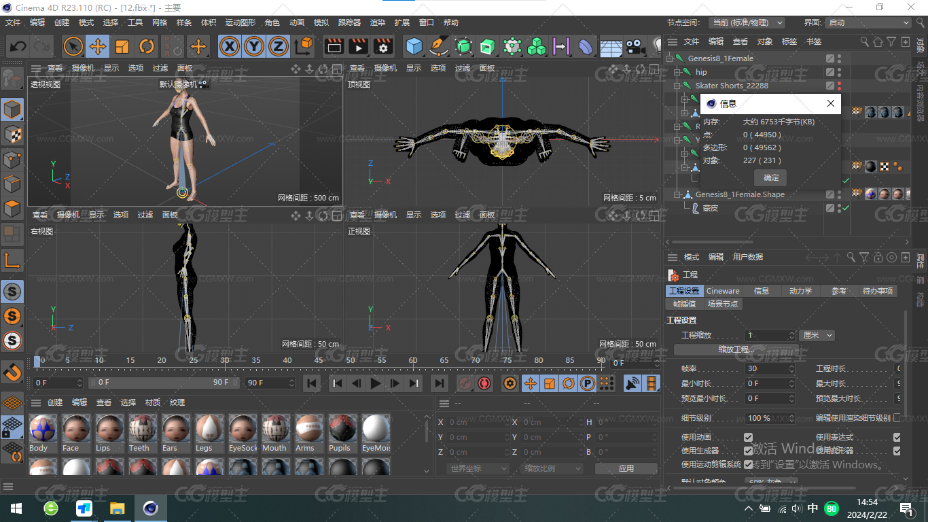The image size is (928, 522).
Task: Select the Spline Pen tool
Action: click(x=439, y=46)
